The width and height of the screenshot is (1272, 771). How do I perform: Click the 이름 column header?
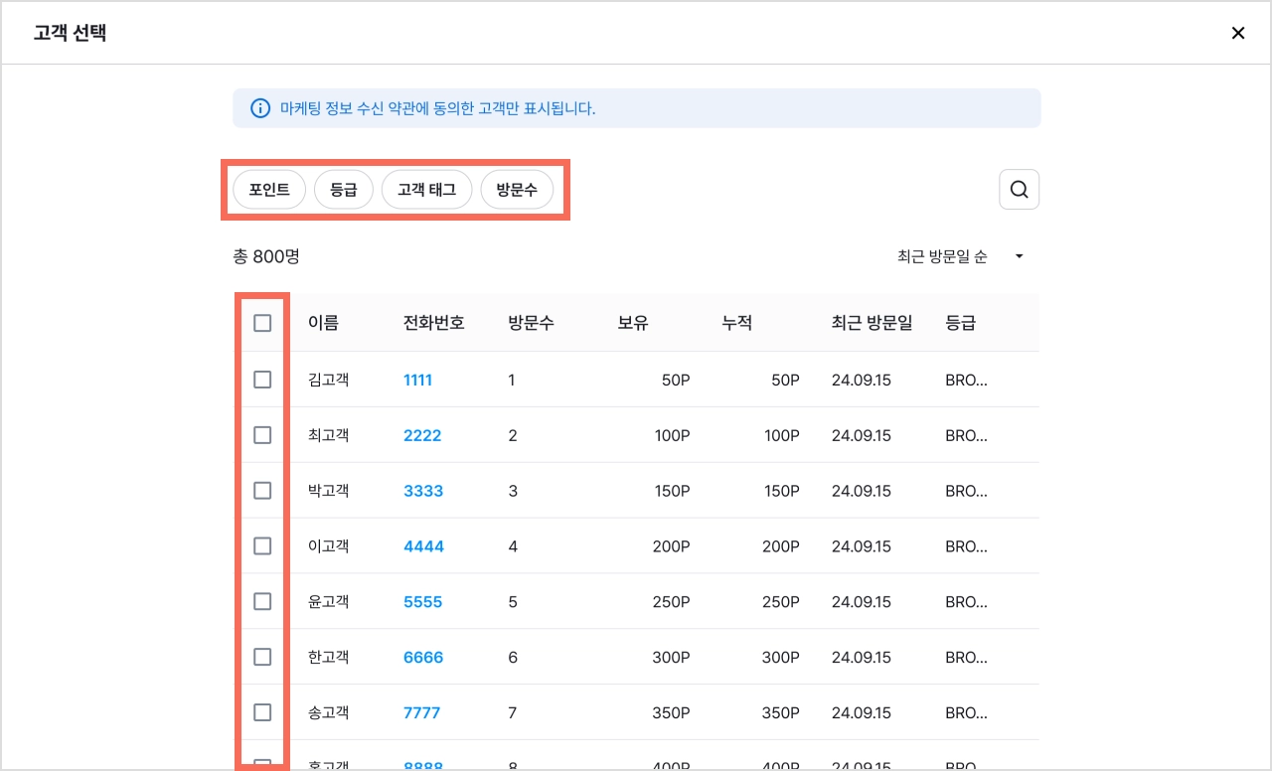pos(323,323)
